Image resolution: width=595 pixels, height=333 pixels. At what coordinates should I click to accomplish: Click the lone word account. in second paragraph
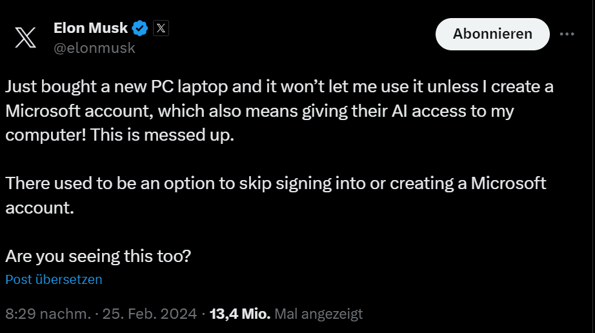[x=39, y=208]
